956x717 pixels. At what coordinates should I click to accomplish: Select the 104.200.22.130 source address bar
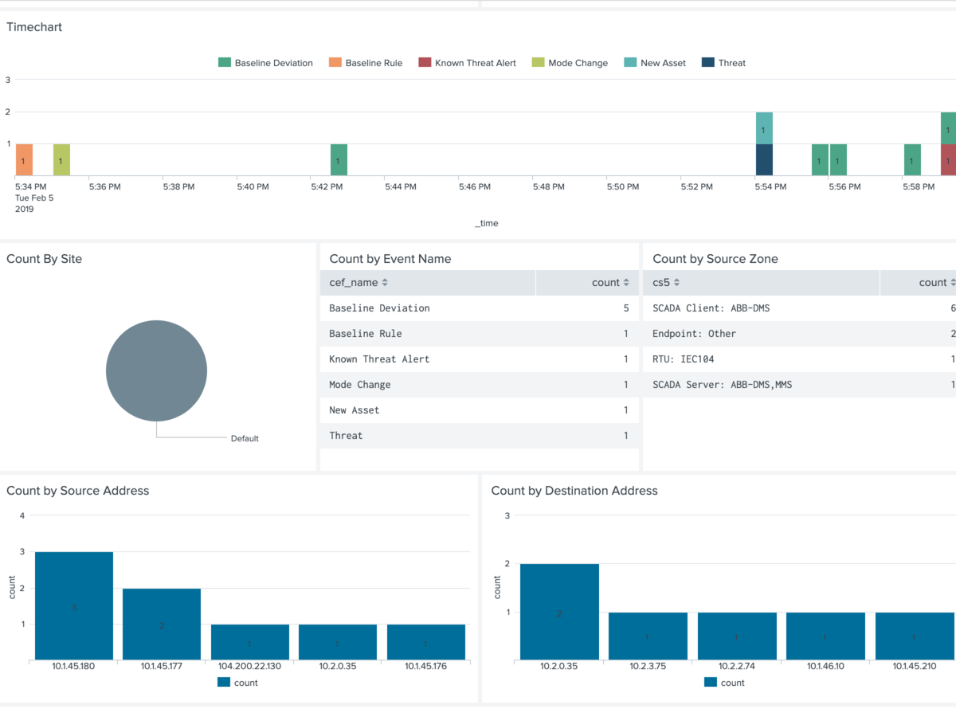tap(249, 641)
